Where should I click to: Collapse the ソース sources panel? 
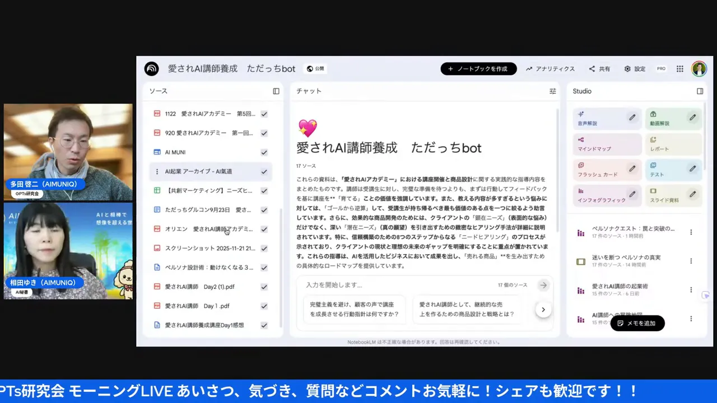(276, 91)
